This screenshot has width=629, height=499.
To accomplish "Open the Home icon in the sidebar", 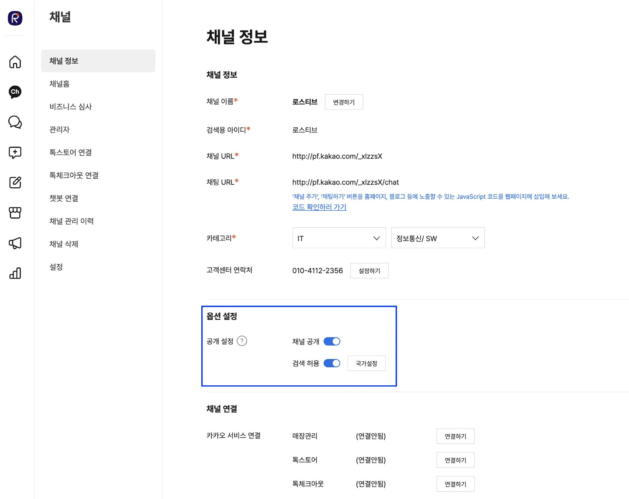I will click(15, 62).
